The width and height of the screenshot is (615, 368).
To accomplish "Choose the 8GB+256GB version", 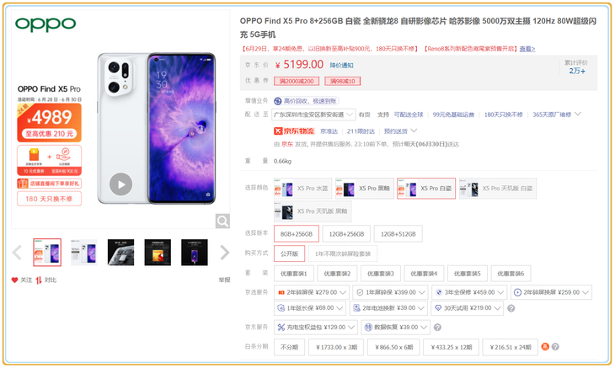I will 296,234.
